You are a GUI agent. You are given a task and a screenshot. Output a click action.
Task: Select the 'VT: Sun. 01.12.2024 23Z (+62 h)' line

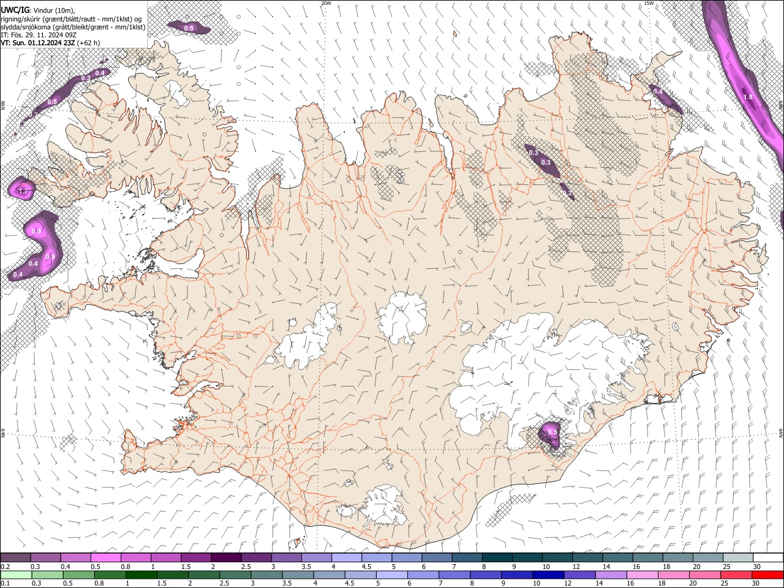coord(50,43)
